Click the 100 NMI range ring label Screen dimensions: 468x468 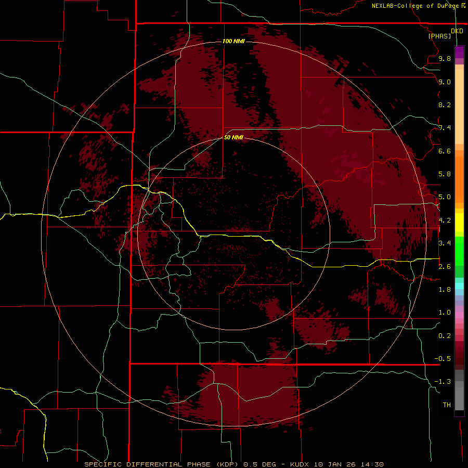(x=233, y=41)
